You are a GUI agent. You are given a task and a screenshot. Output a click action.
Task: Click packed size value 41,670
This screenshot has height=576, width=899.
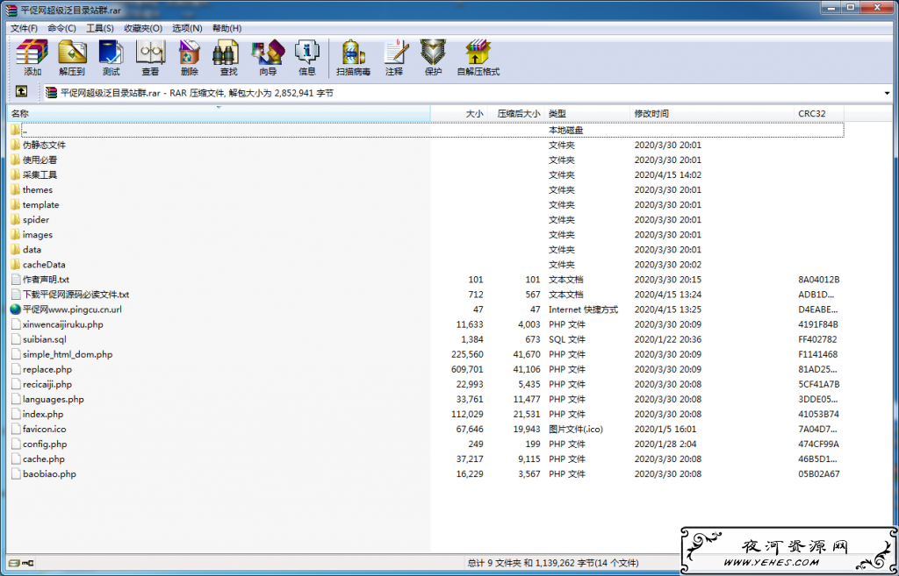click(527, 354)
